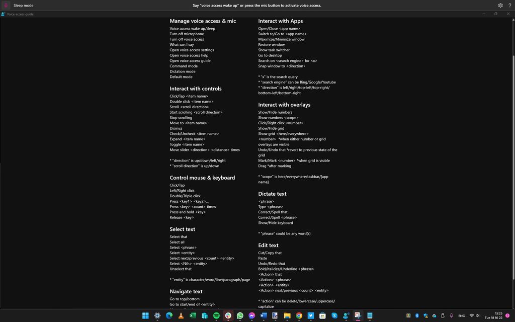This screenshot has height=322, width=515.
Task: Open voice access help via the question mark
Action: [x=510, y=5]
